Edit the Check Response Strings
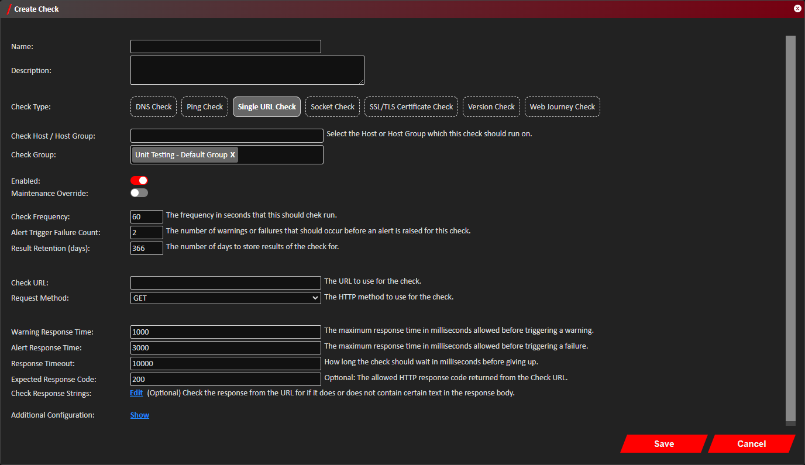Image resolution: width=805 pixels, height=465 pixels. pos(136,393)
